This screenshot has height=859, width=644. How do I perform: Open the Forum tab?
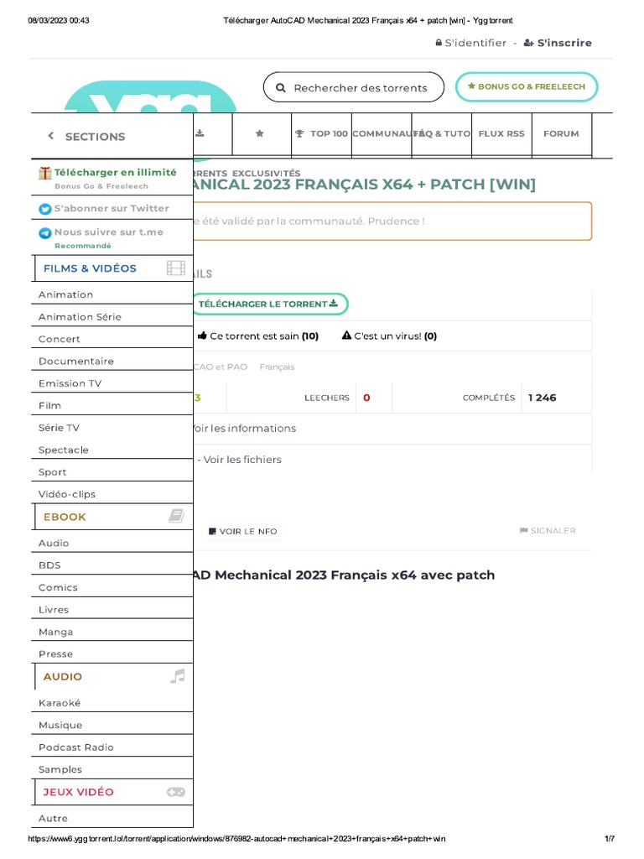click(x=561, y=133)
